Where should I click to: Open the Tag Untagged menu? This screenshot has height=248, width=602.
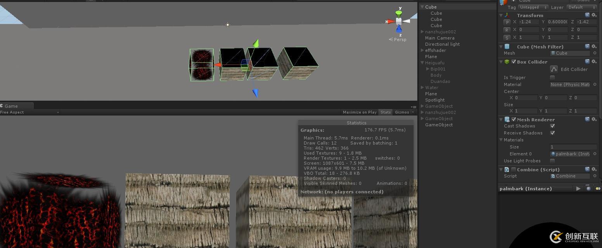(x=533, y=7)
